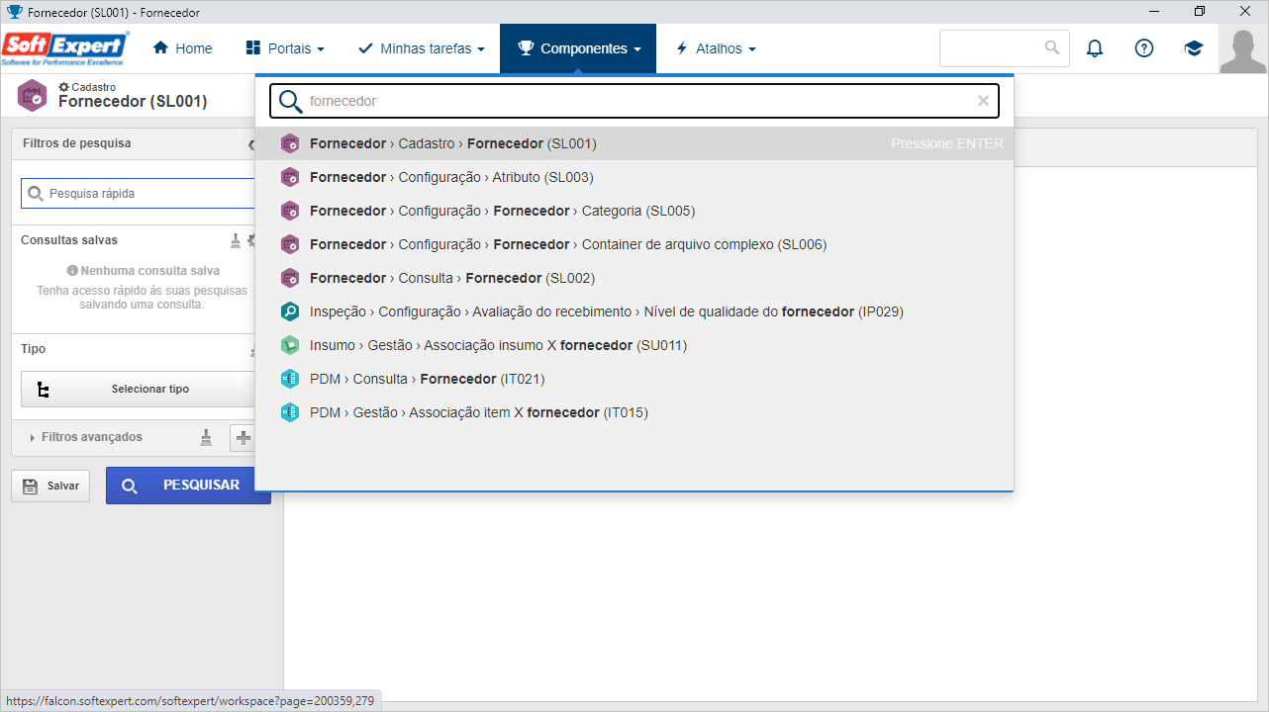Screen dimensions: 1269x712
Task: Clear the fornecedor search with X
Action: pyautogui.click(x=983, y=101)
